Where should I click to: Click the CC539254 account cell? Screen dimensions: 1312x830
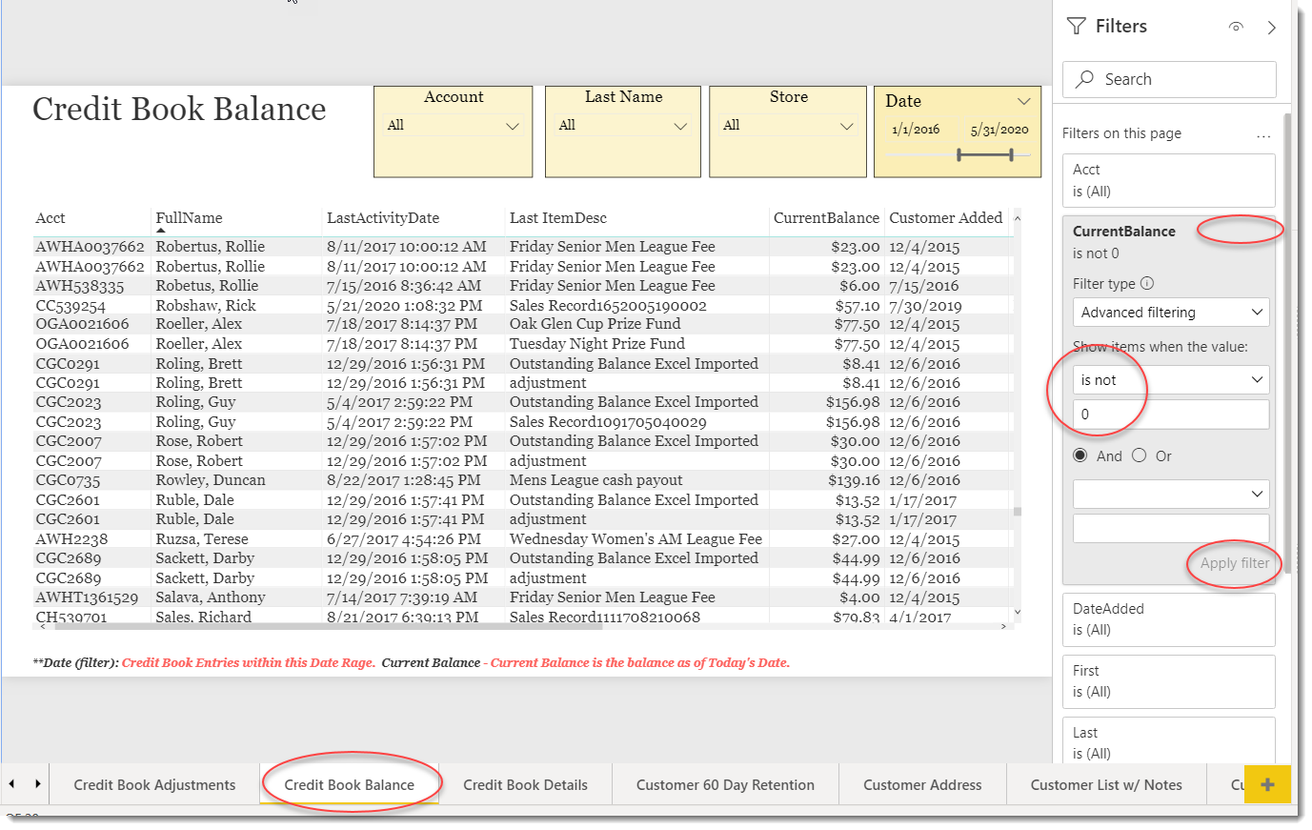(x=71, y=306)
